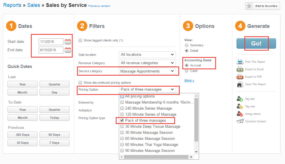Open the Sale location dropdown

[x=147, y=55]
